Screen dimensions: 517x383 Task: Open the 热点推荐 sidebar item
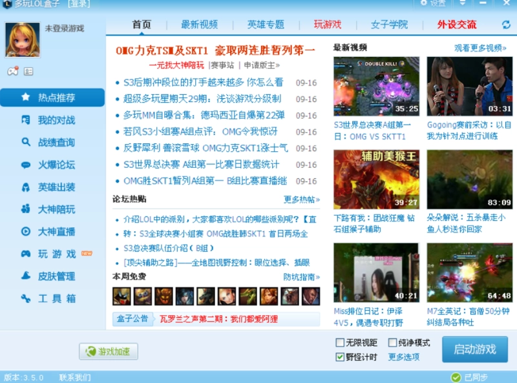click(x=52, y=98)
